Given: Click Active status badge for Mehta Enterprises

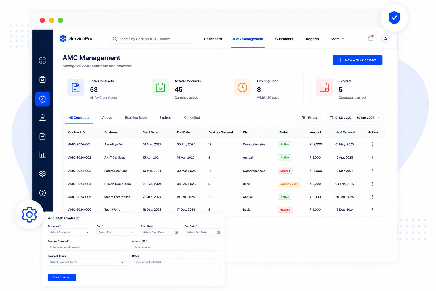Looking at the screenshot, I should coord(285,197).
